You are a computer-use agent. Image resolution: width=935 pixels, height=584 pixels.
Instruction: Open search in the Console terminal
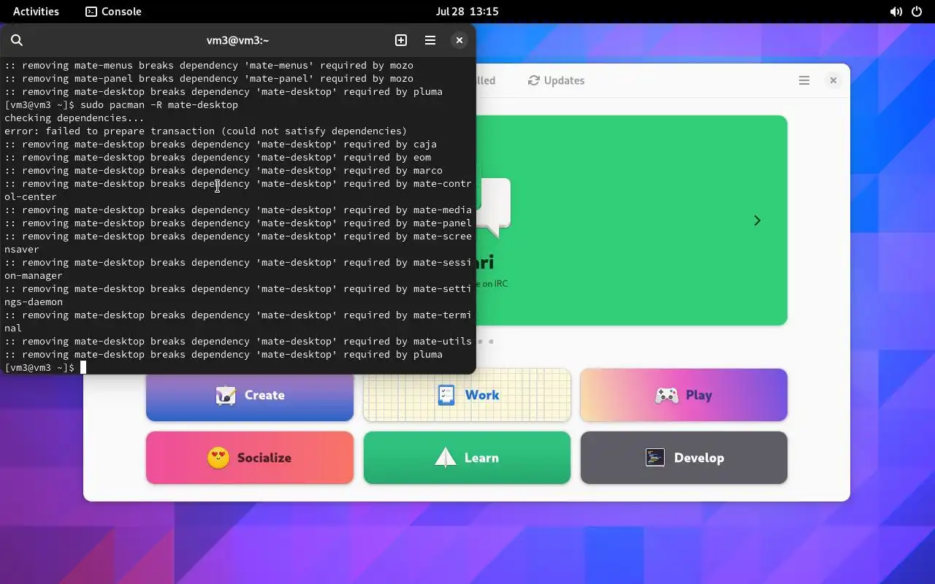click(x=17, y=40)
